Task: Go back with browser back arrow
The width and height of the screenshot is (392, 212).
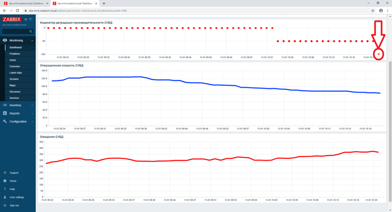Action: coord(4,11)
